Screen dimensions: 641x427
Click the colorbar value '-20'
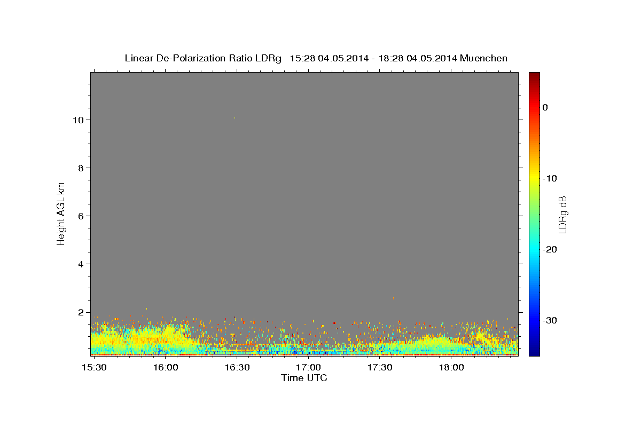click(x=550, y=249)
